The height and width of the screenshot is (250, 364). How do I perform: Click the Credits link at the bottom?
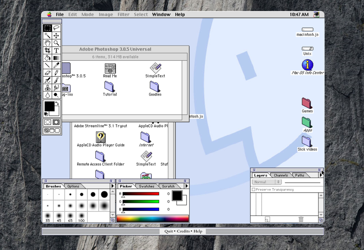tap(183, 231)
